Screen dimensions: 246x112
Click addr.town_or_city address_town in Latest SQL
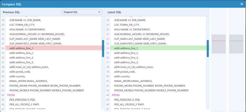coord(134,67)
